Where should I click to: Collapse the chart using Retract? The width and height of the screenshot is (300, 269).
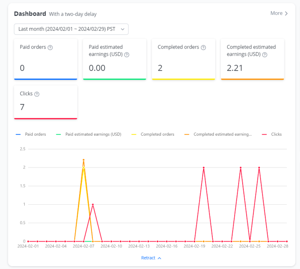point(151,258)
